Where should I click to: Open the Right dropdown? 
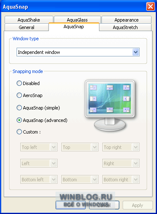point(121,163)
